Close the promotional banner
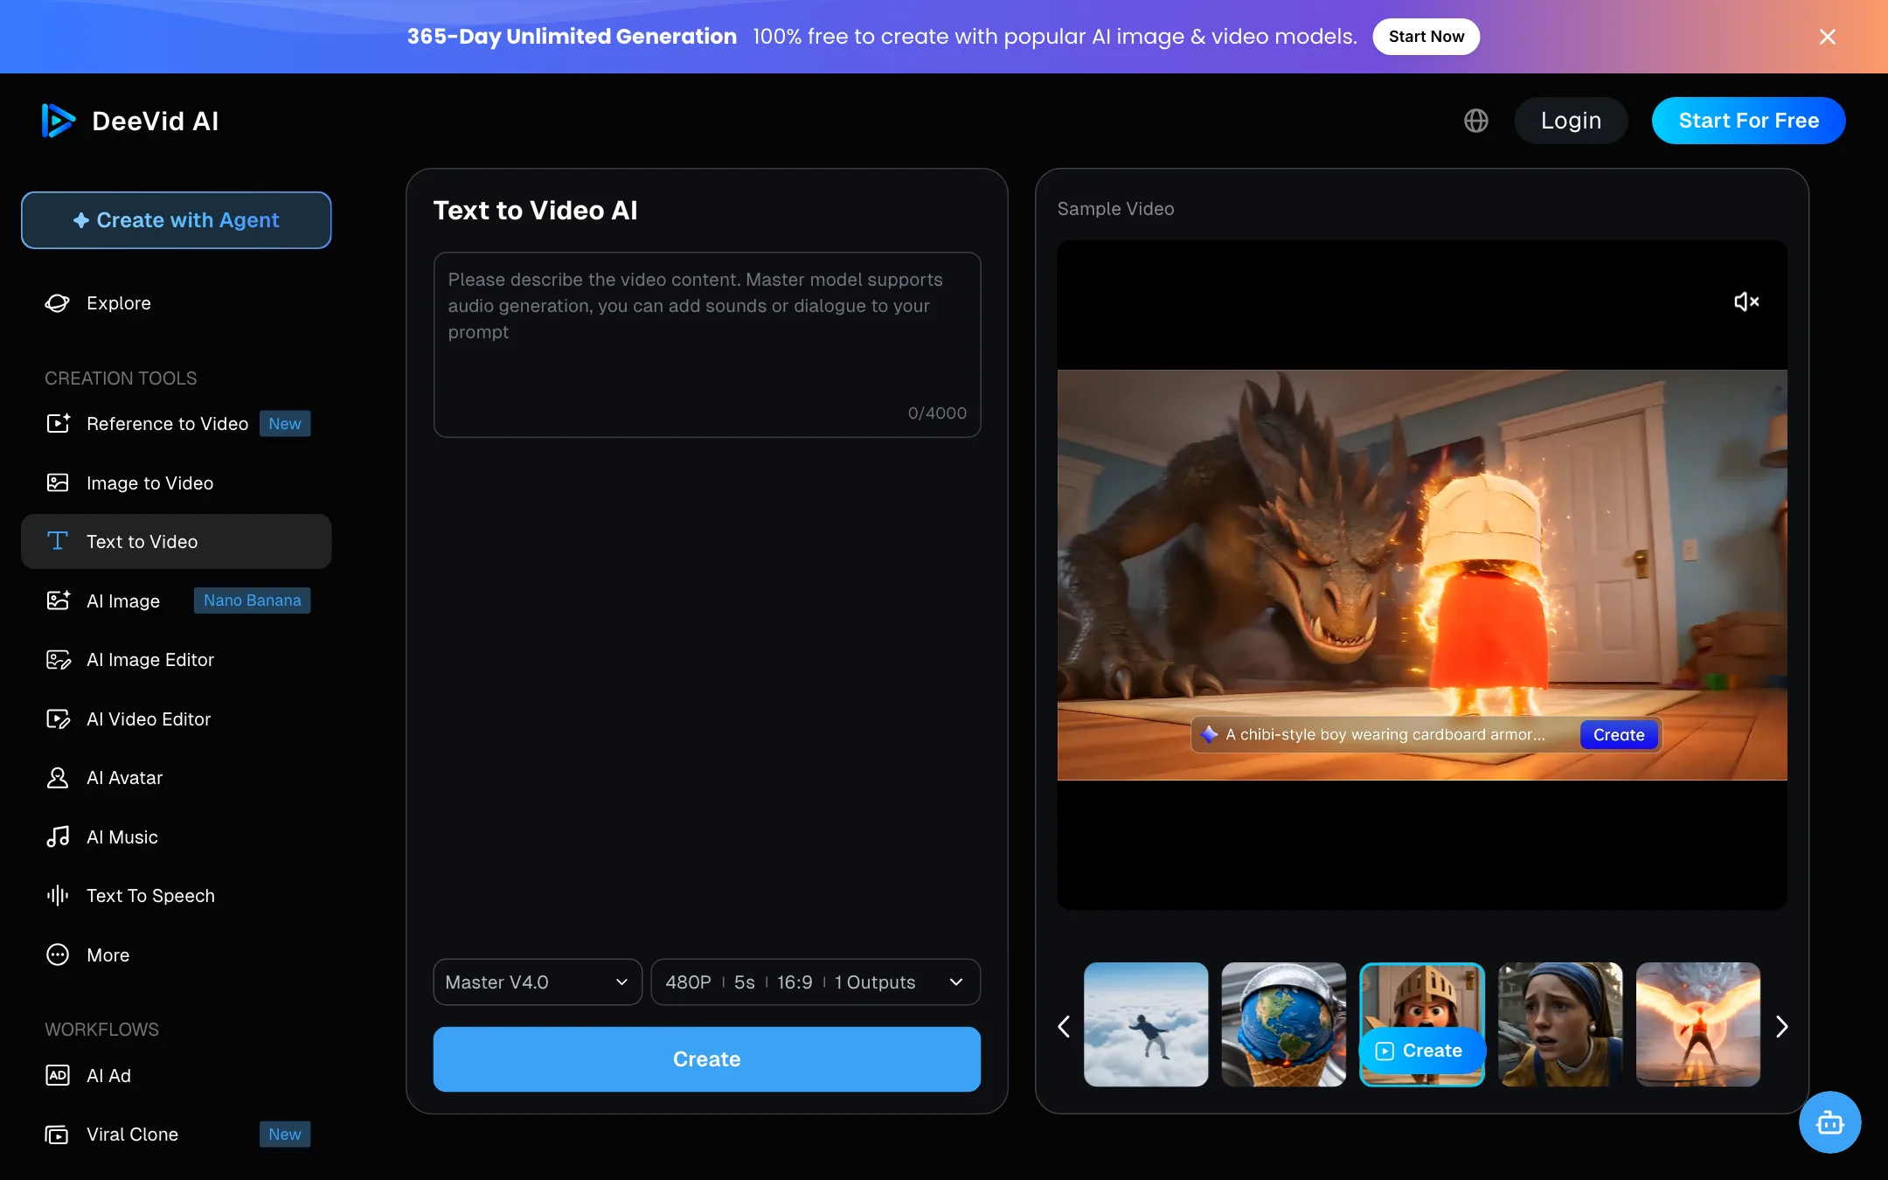Image resolution: width=1888 pixels, height=1180 pixels. coord(1828,37)
